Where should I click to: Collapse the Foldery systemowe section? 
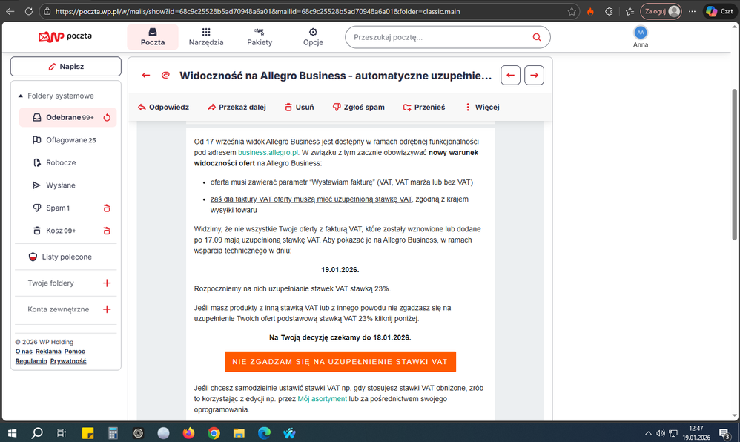(x=21, y=96)
